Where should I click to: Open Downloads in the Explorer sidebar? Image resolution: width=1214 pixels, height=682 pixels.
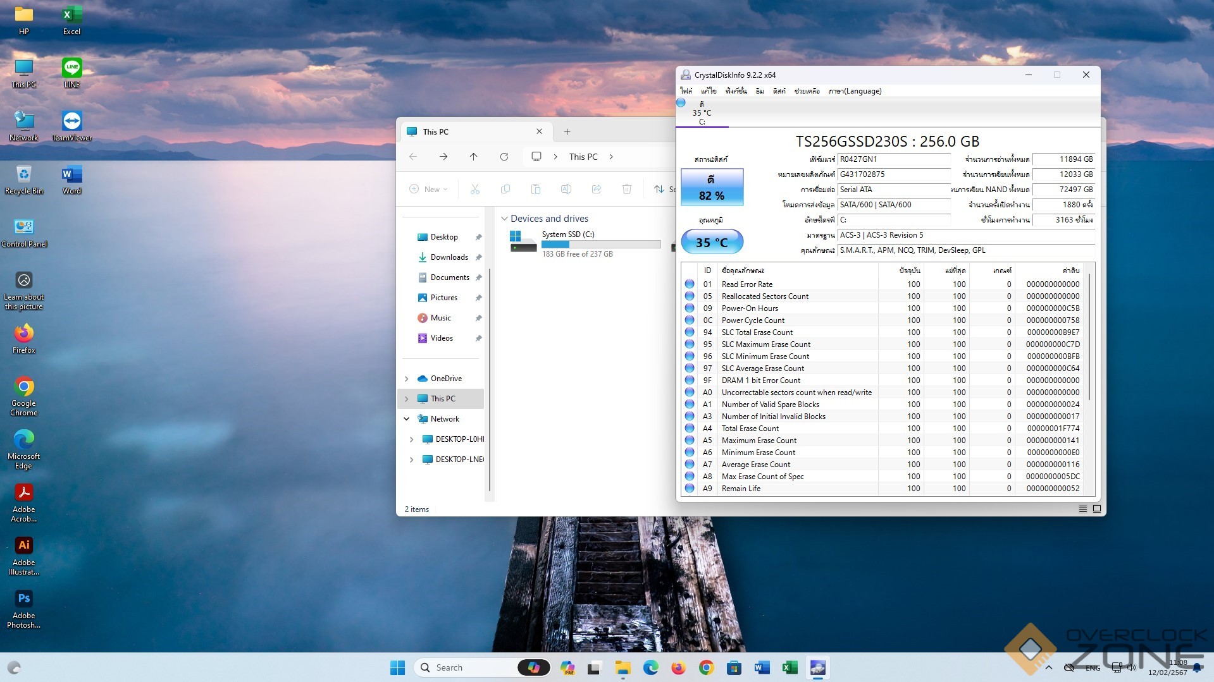[x=449, y=257]
